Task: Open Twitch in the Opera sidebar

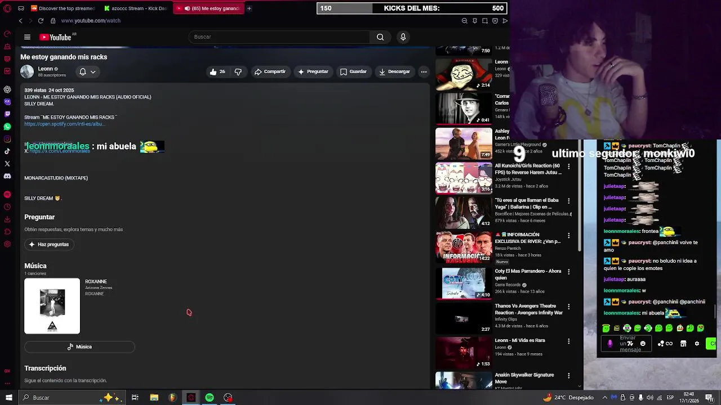Action: pyautogui.click(x=7, y=114)
